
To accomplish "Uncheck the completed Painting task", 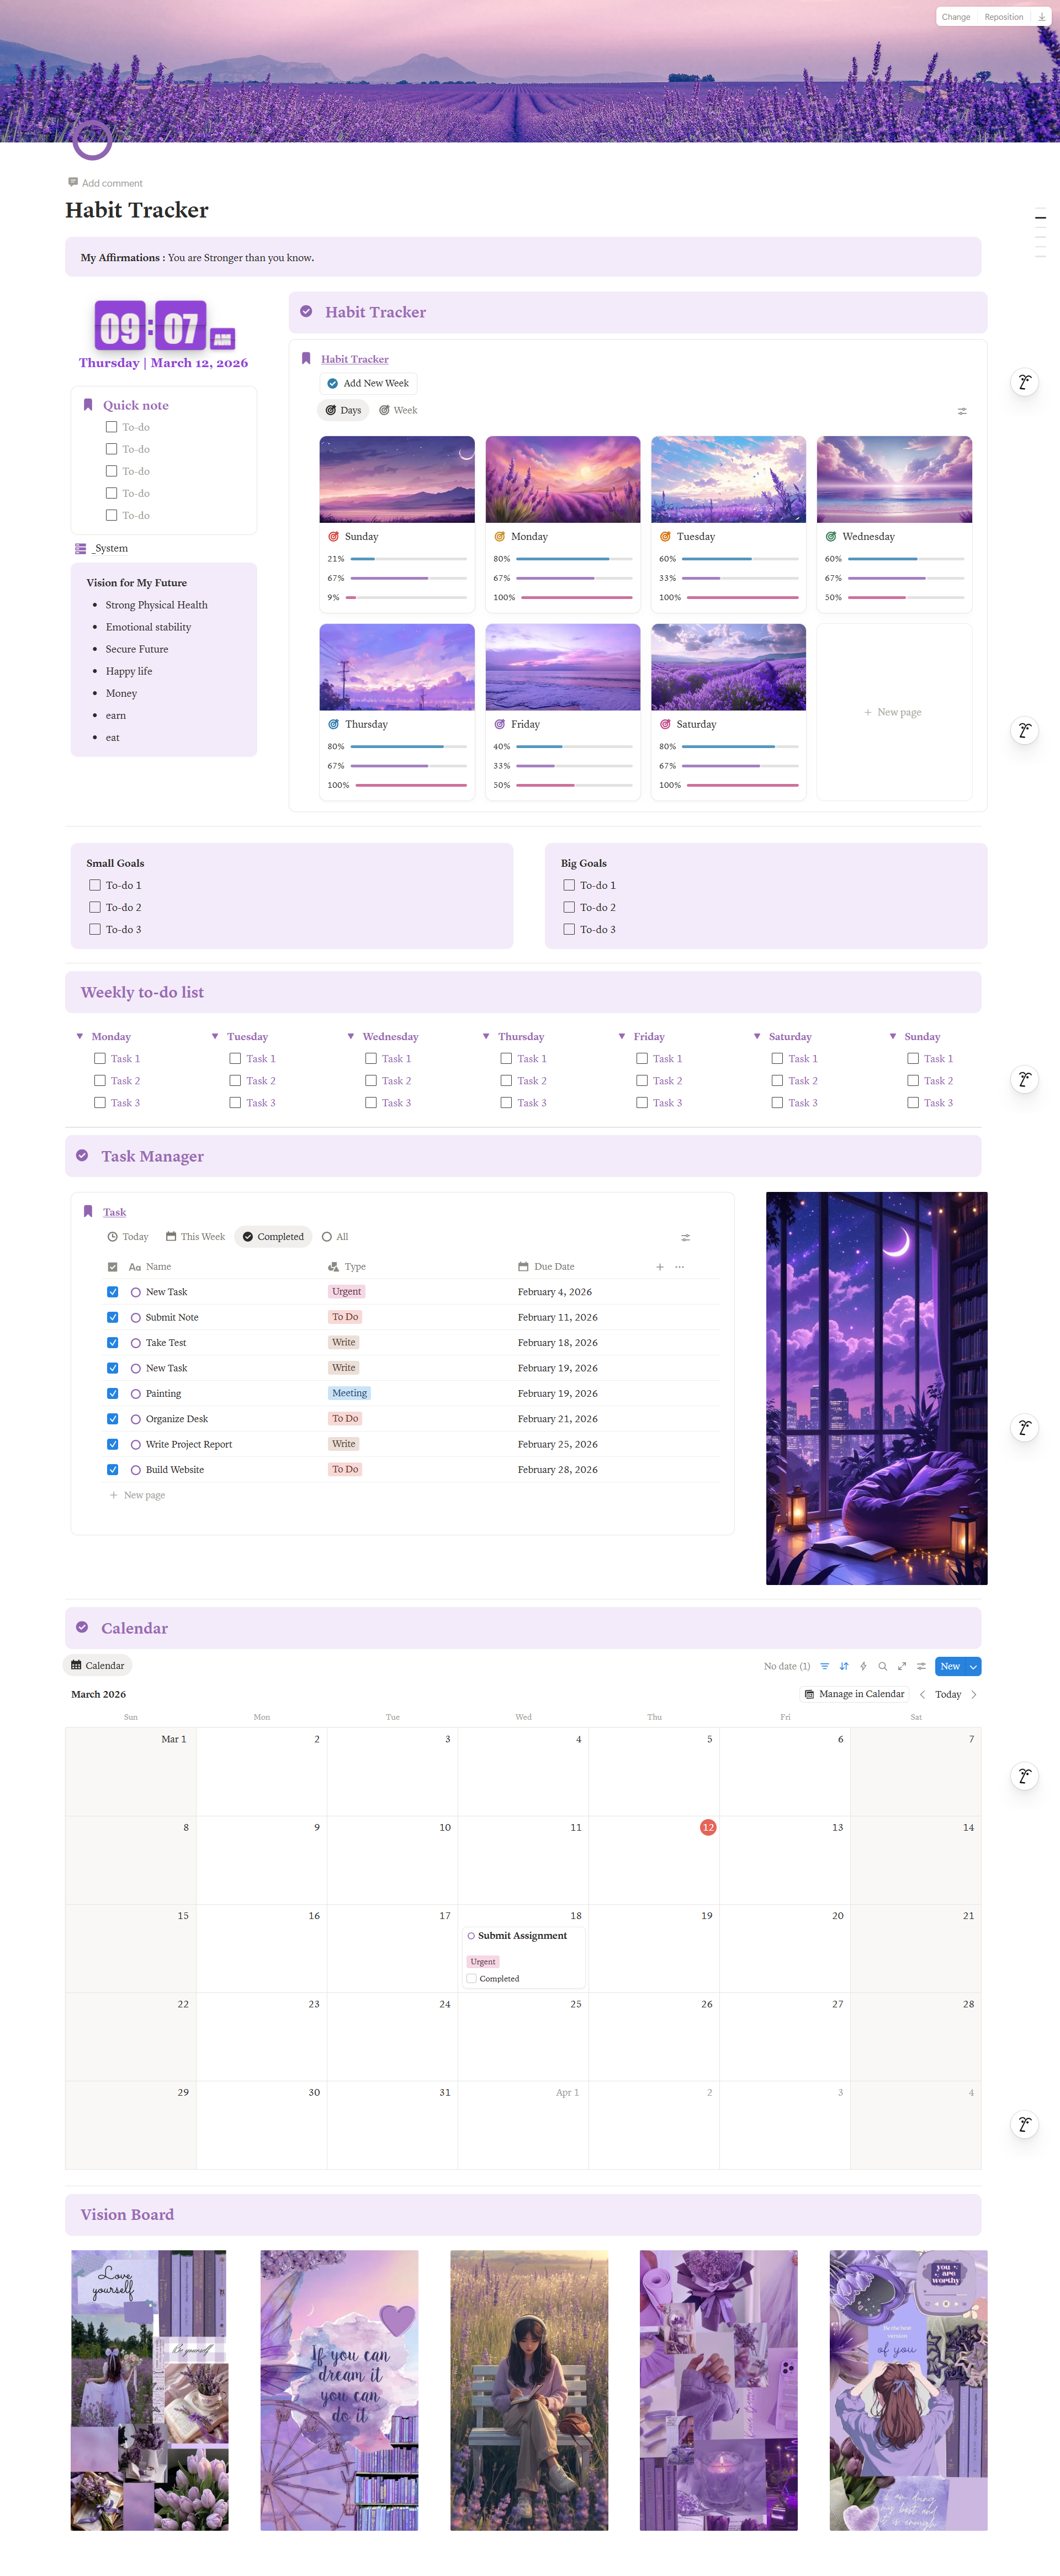I will click(x=112, y=1393).
